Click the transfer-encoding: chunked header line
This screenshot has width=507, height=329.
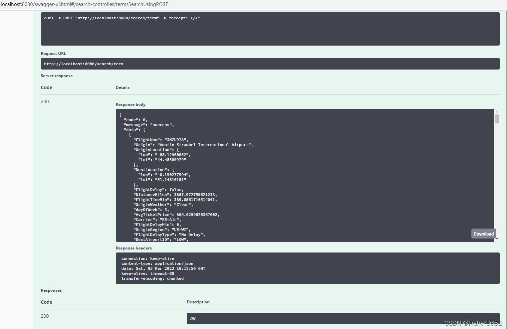pos(152,278)
